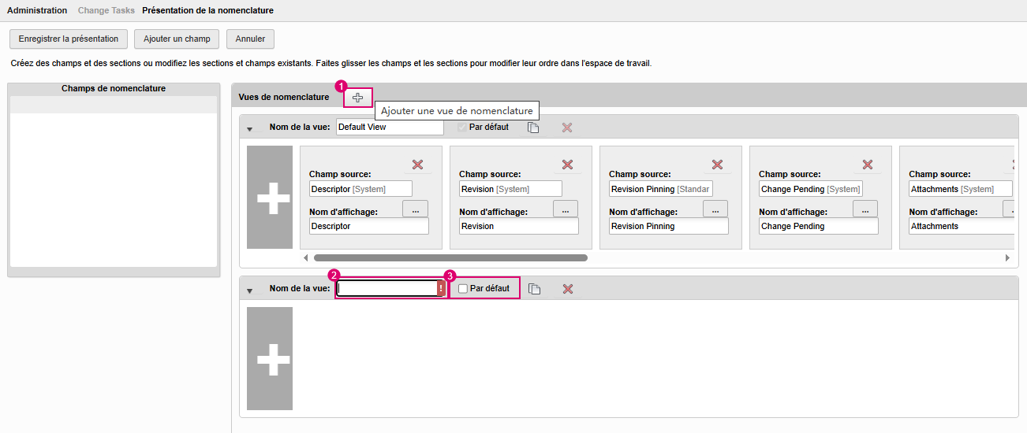Screen dimensions: 1027x433
Task: Go to Administration breadcrumb
Action: click(37, 10)
